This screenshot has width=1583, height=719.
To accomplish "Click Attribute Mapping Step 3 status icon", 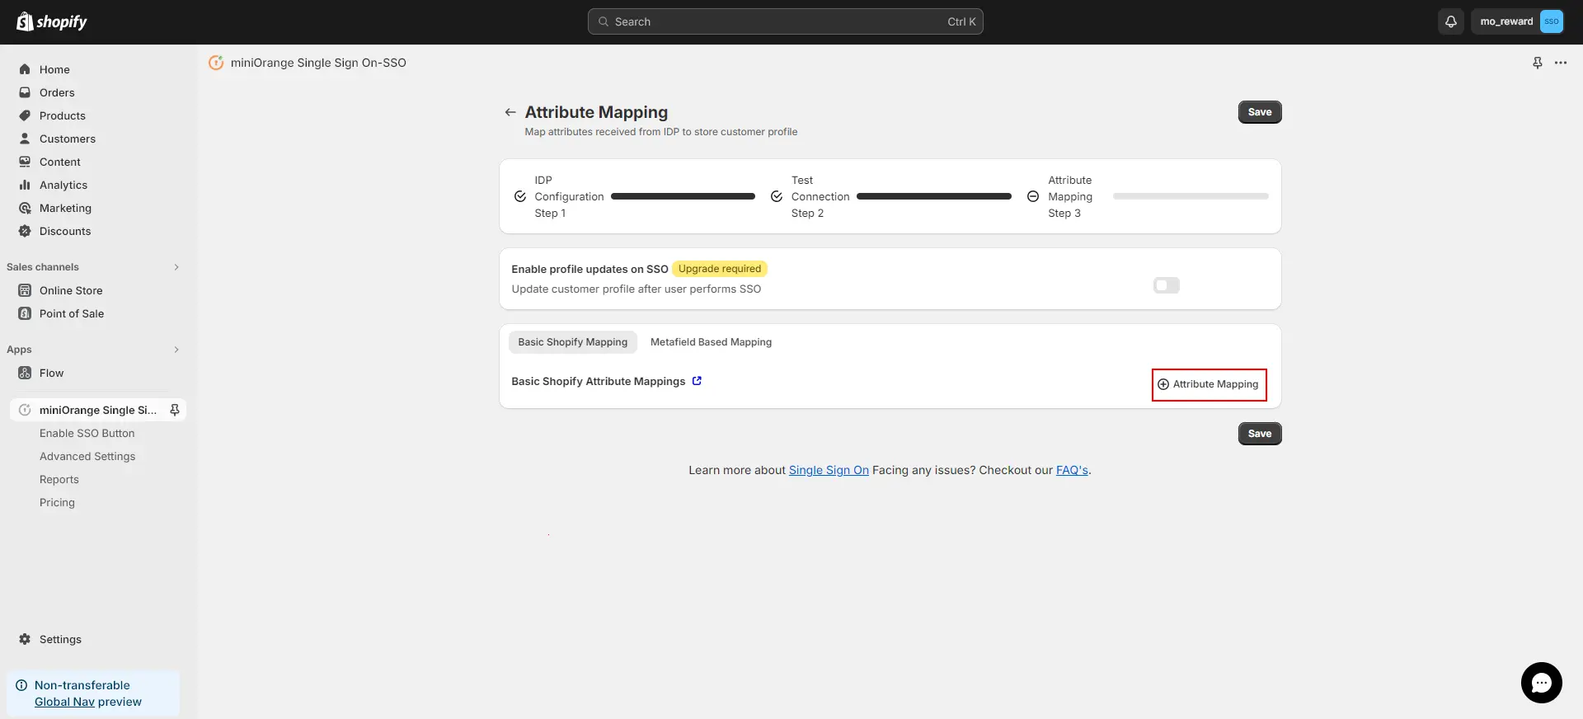I will coord(1033,196).
